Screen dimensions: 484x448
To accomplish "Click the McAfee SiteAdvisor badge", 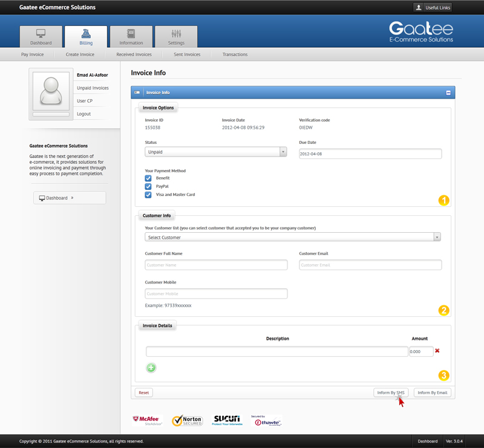I will (x=148, y=421).
